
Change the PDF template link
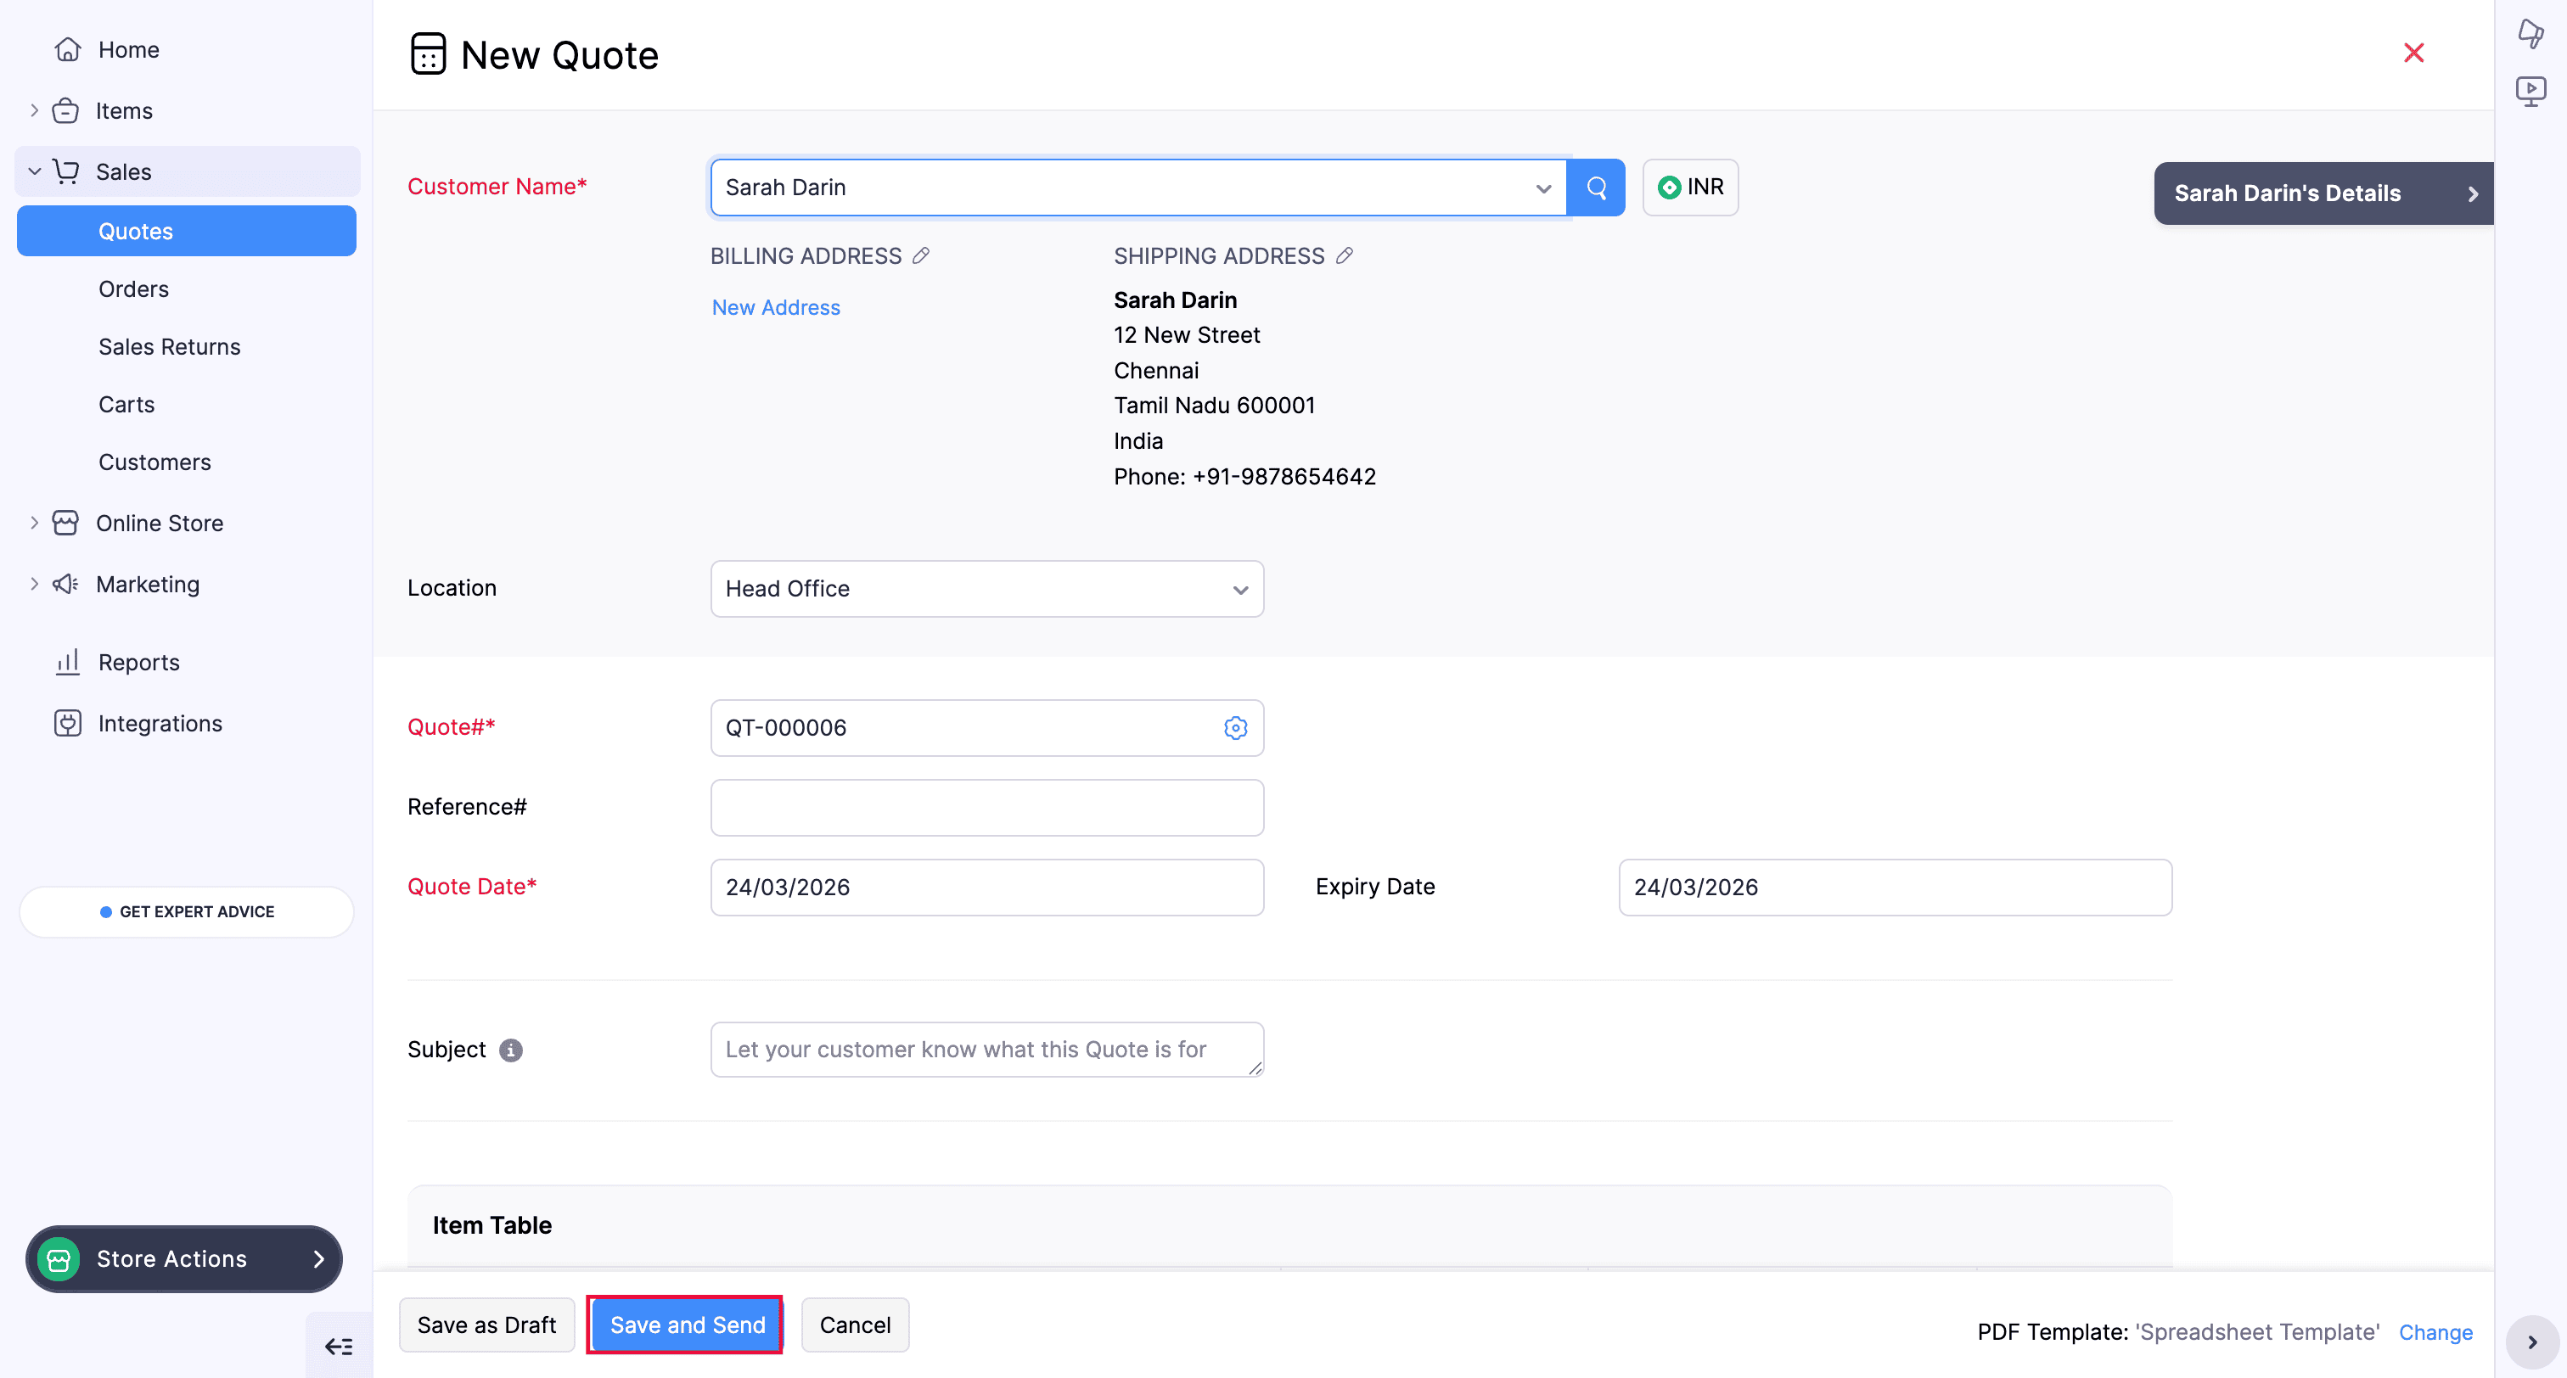pos(2435,1332)
